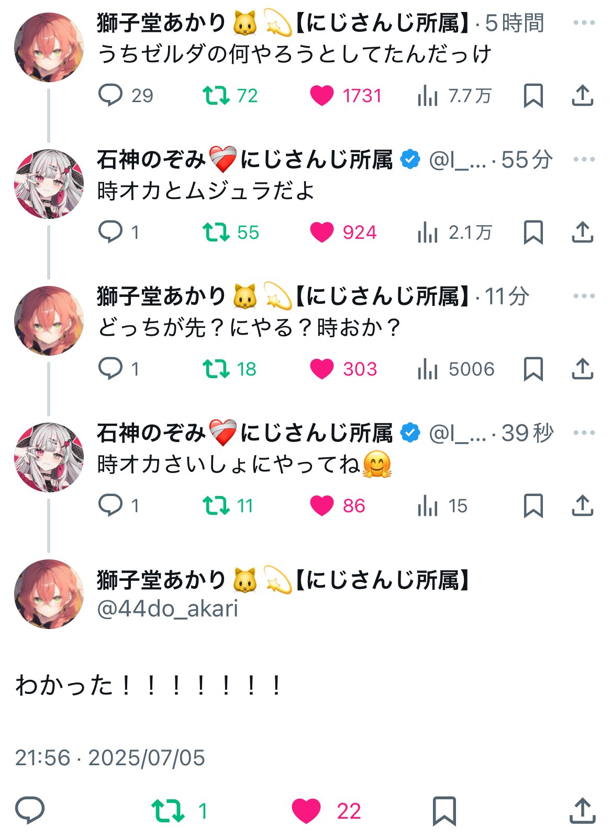Open 石神のぞみ display name on 55分 tweet
The height and width of the screenshot is (837, 612).
pos(152,160)
